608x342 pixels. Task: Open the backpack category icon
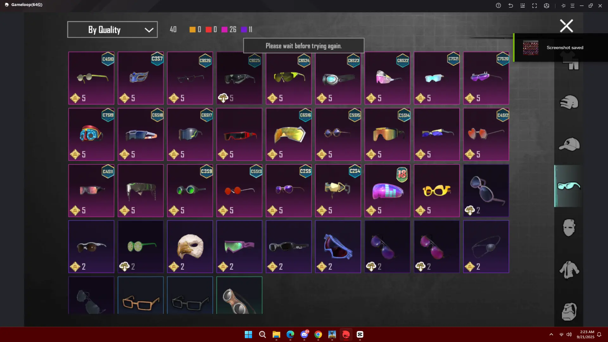click(569, 312)
